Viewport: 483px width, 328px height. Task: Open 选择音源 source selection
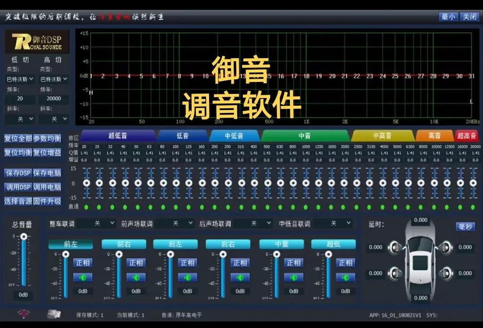pos(18,201)
